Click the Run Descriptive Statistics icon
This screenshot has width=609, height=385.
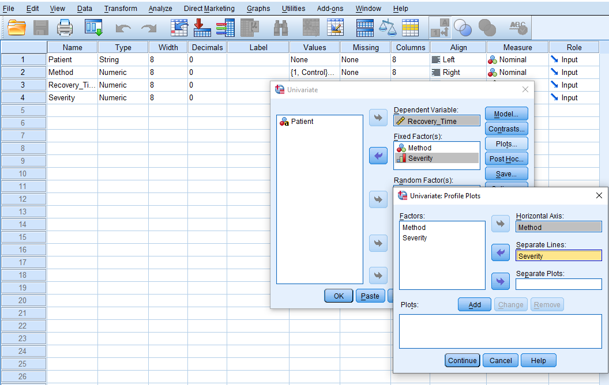(249, 28)
